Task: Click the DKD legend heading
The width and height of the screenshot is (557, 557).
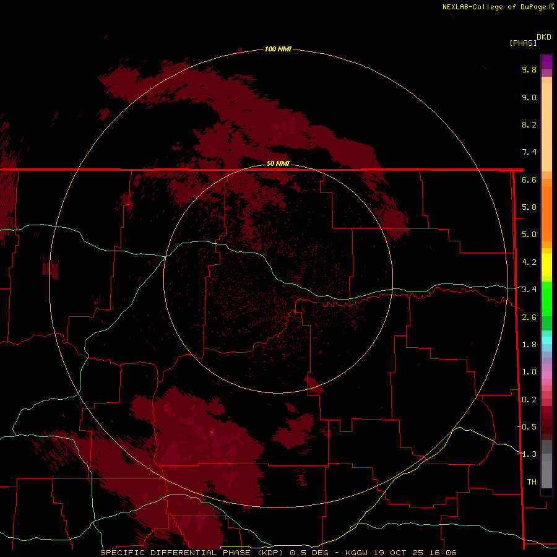Action: (543, 37)
